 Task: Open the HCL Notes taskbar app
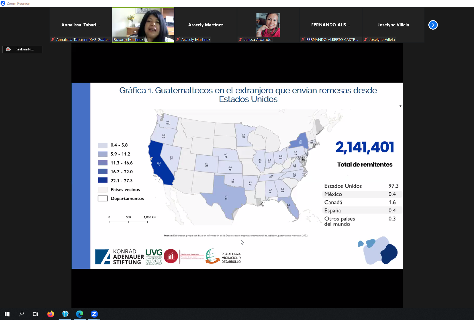point(65,314)
